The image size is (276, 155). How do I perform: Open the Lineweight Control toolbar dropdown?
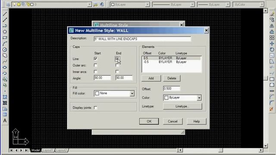[228, 4]
